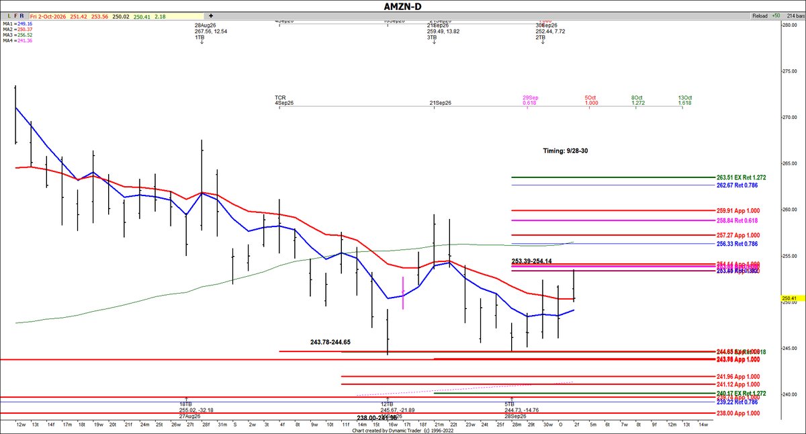
Task: Click the 263.51 EX Ret 1.272 label
Action: point(741,177)
